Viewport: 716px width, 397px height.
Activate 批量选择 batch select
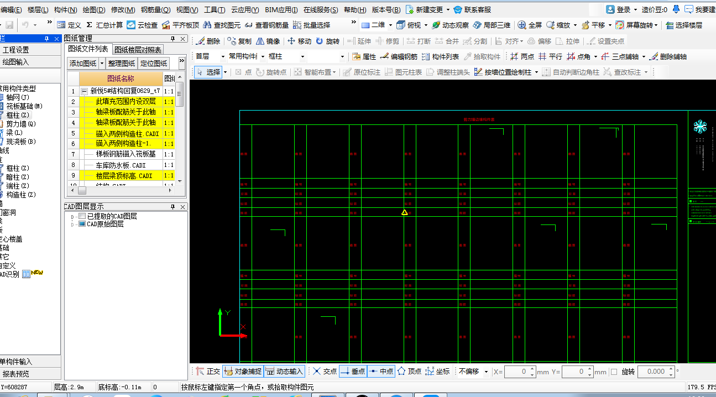[x=311, y=25]
